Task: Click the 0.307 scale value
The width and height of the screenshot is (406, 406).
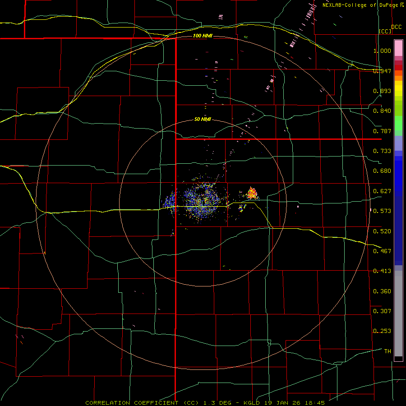Action: click(x=382, y=311)
